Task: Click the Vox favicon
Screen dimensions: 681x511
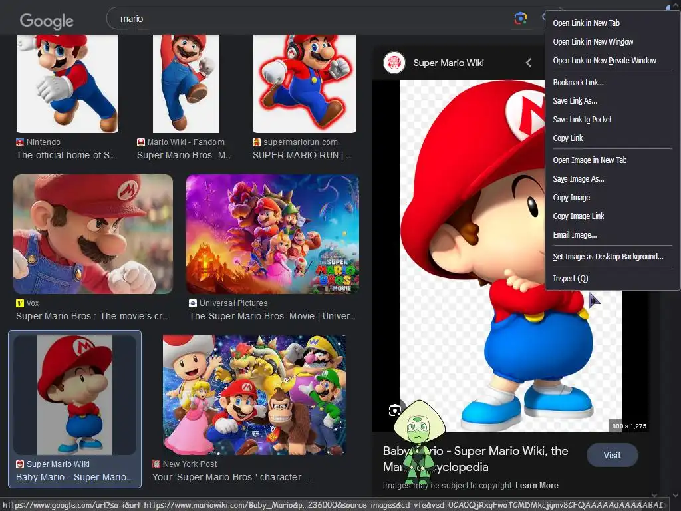Action: pyautogui.click(x=19, y=303)
